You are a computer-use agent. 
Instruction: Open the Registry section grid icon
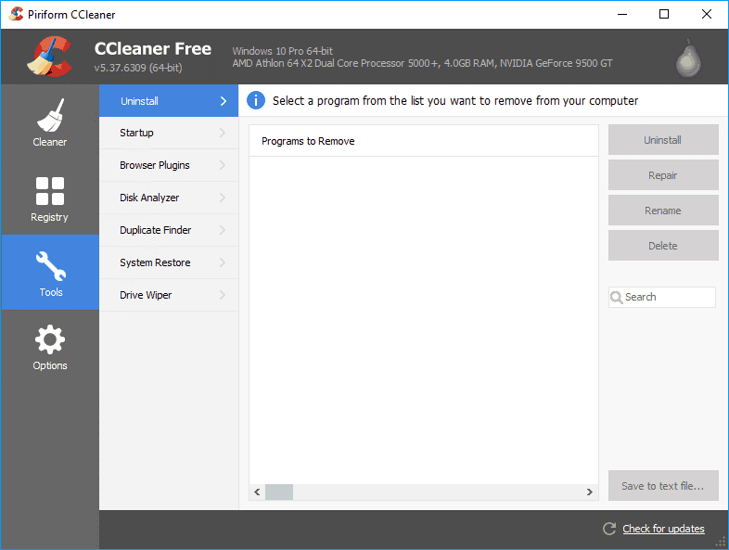49,190
